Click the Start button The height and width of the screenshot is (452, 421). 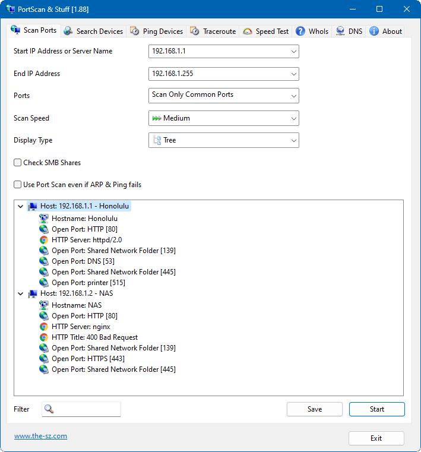(x=377, y=409)
